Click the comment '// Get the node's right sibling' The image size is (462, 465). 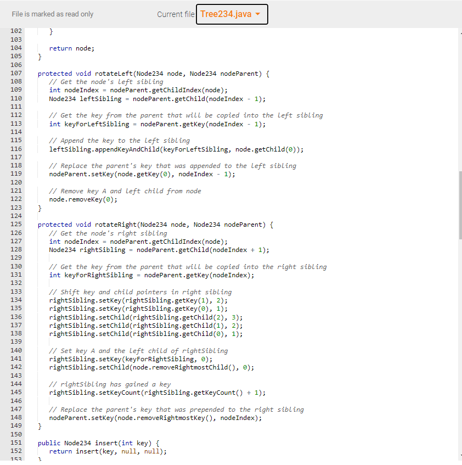pyautogui.click(x=108, y=233)
